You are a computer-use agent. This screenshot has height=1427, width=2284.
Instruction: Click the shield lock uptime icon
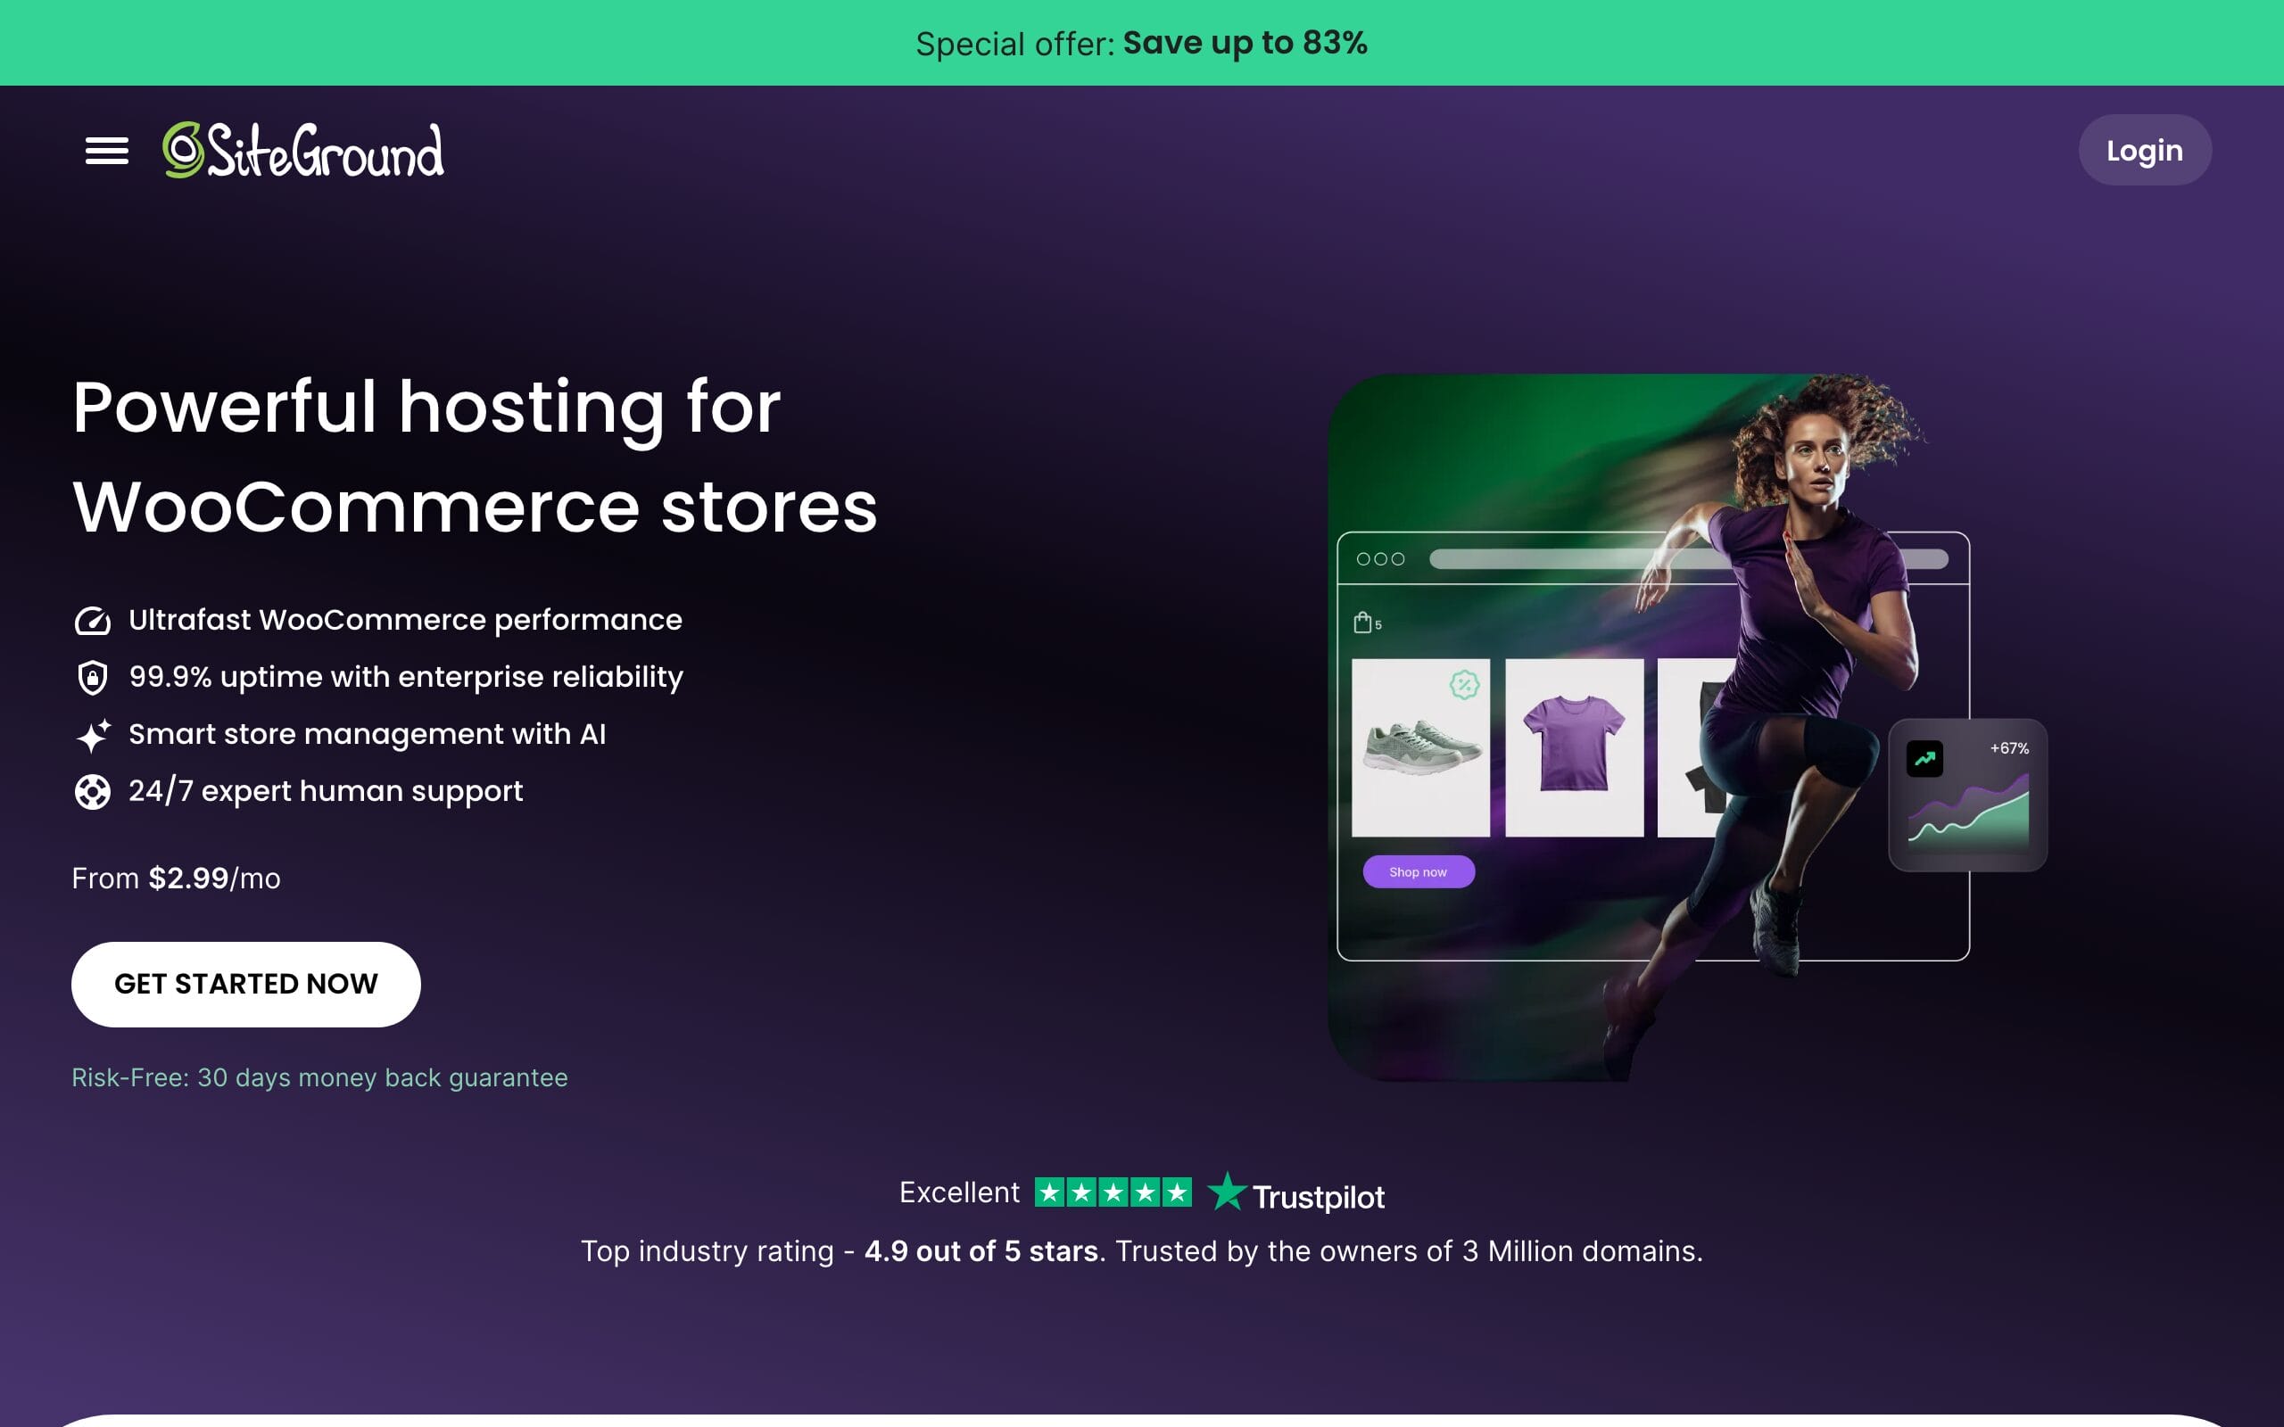[x=93, y=678]
